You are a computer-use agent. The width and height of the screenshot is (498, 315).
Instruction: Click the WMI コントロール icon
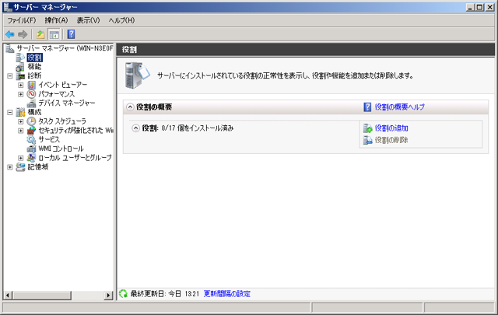click(x=31, y=149)
